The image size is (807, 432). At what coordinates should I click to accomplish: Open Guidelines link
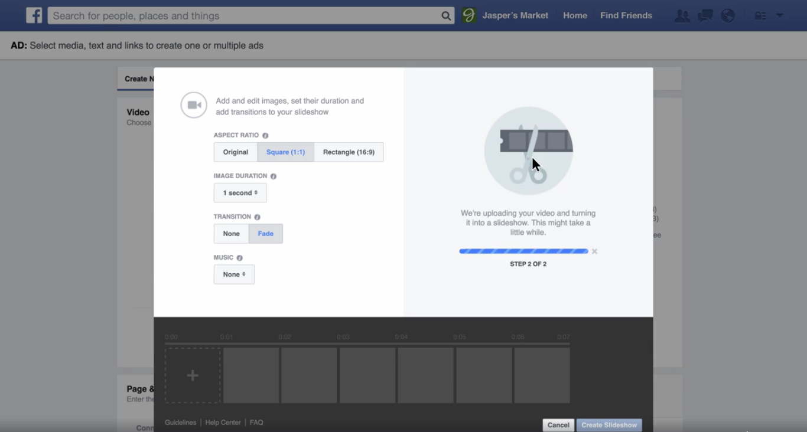tap(181, 423)
